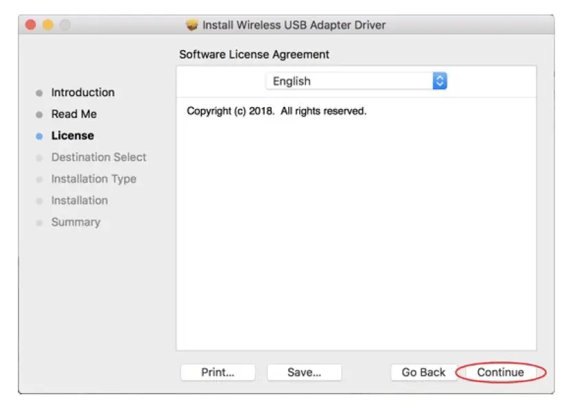Click the blue bullet beside License
This screenshot has width=577, height=406.
pos(39,136)
